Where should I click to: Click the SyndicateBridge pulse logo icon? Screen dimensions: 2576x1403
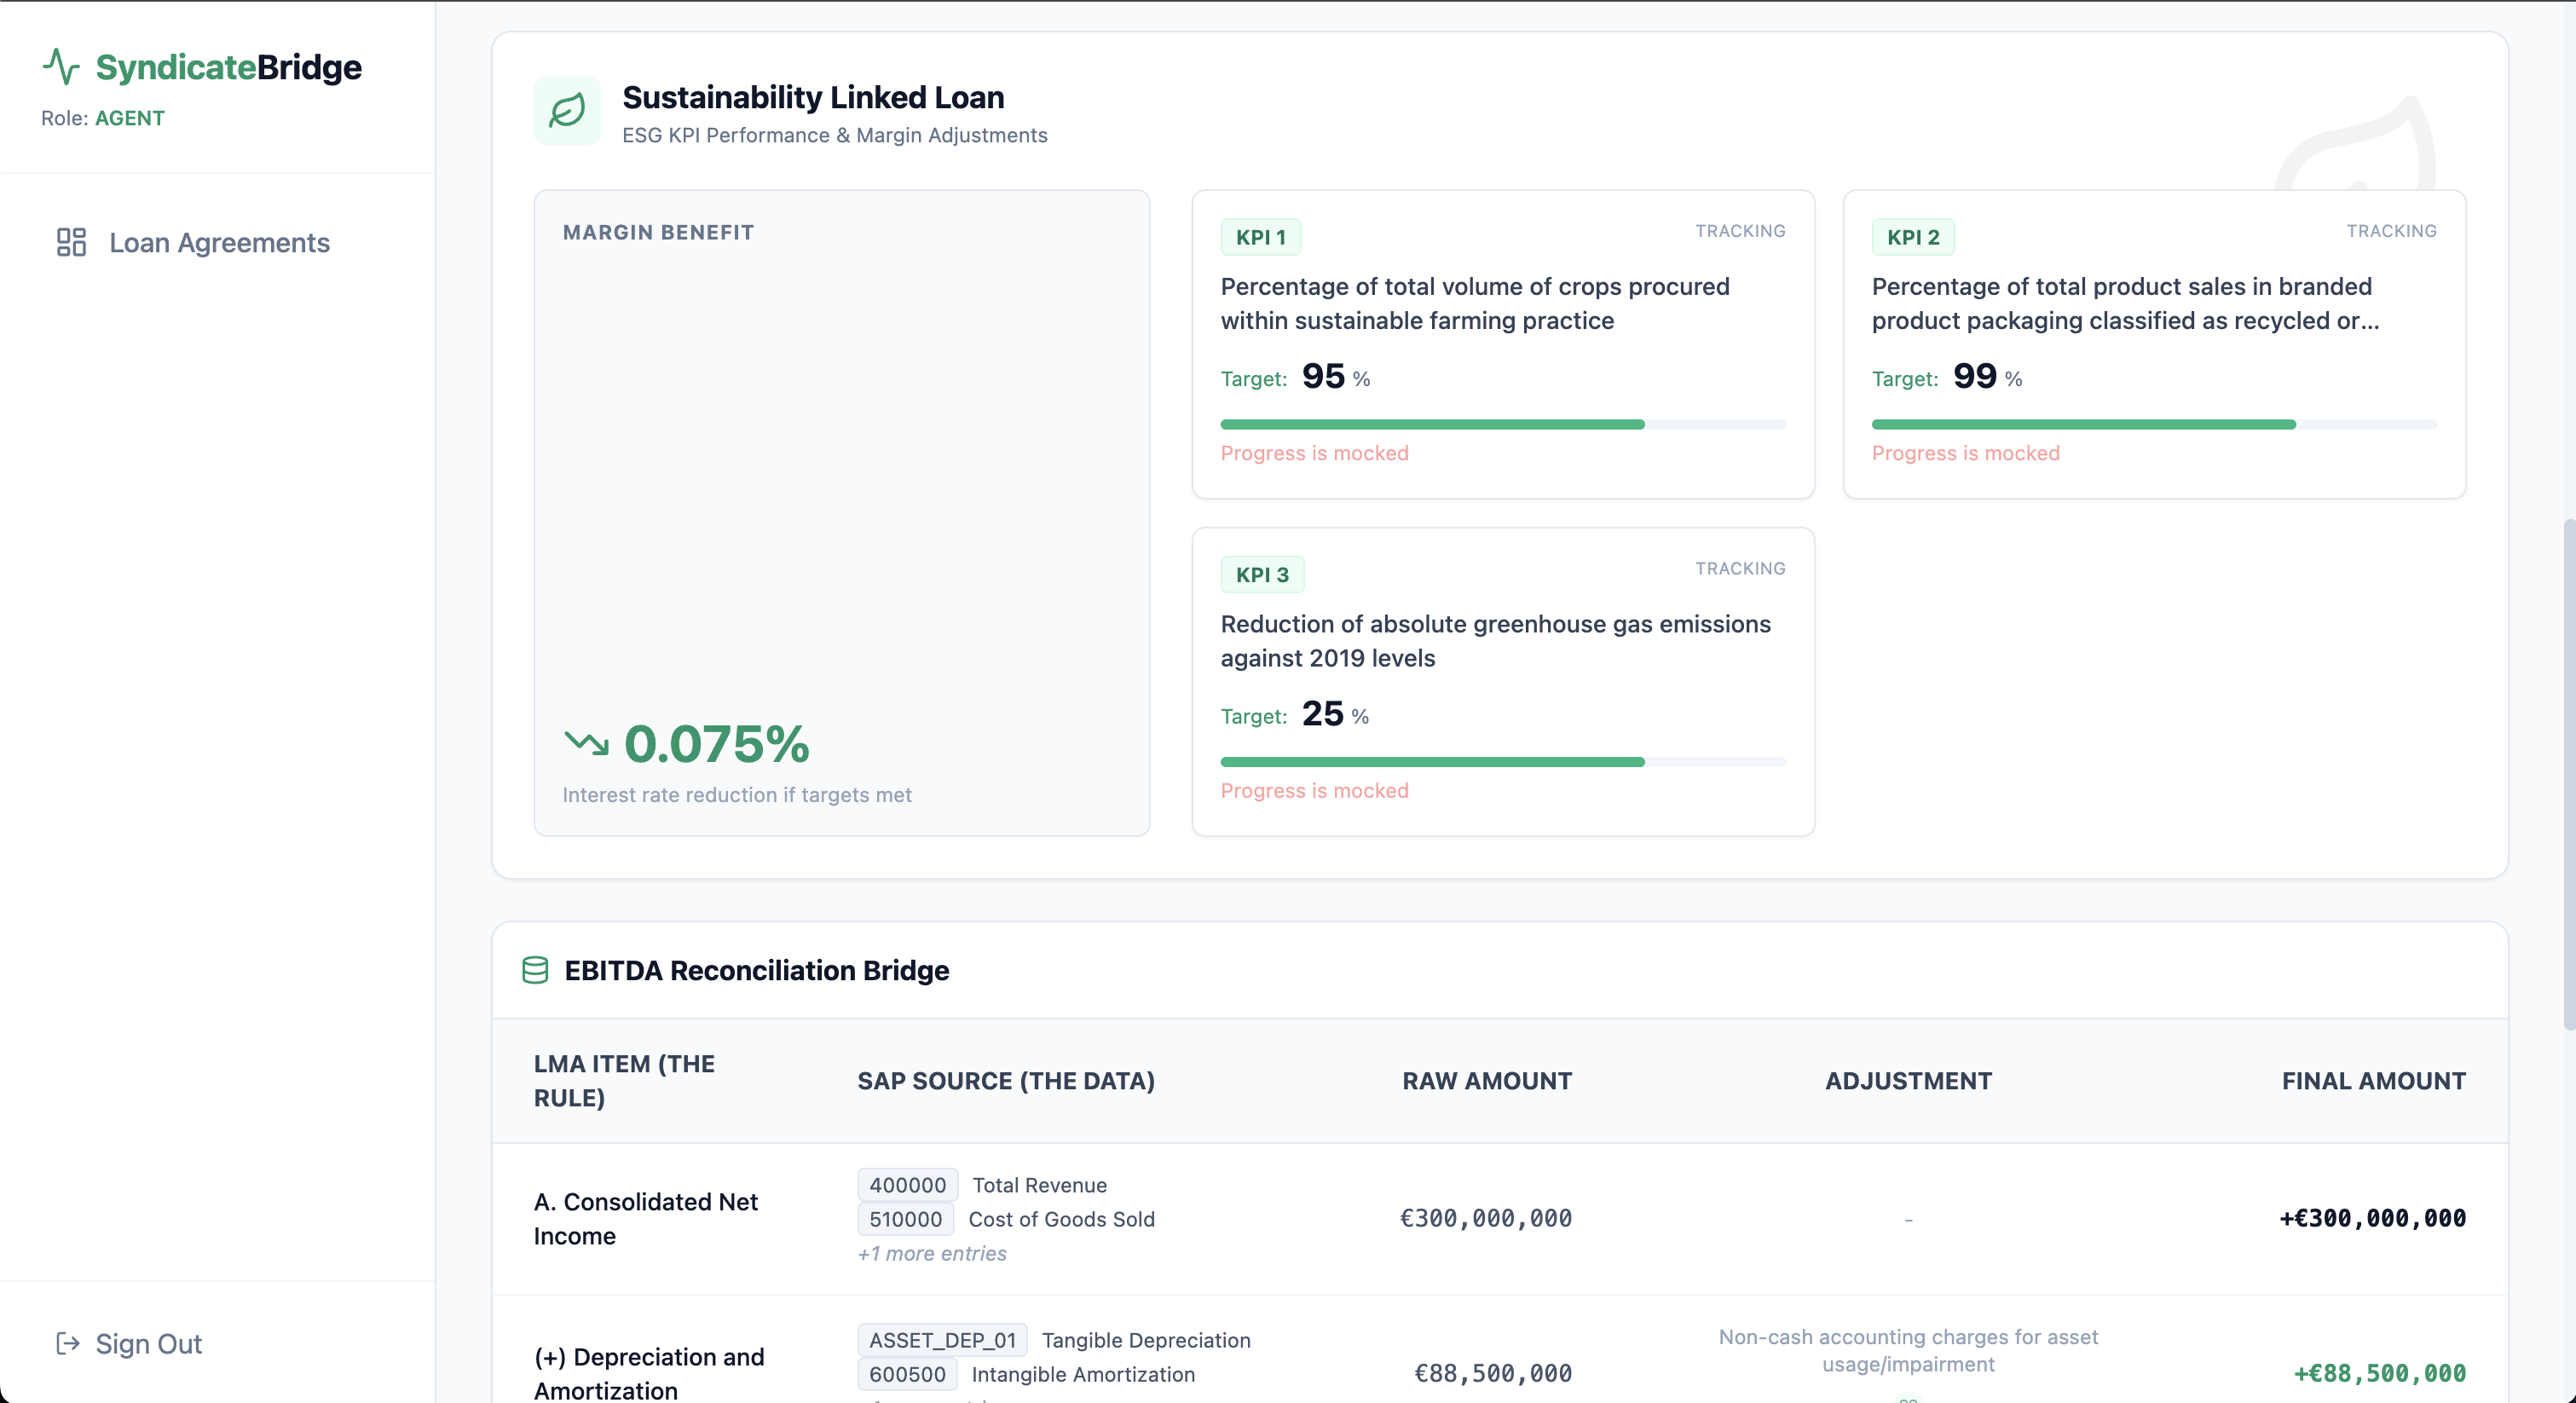(x=61, y=67)
